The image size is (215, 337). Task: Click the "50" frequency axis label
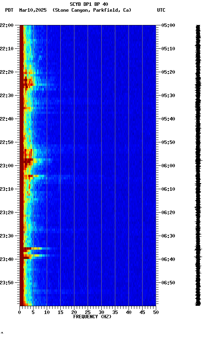coord(156,312)
